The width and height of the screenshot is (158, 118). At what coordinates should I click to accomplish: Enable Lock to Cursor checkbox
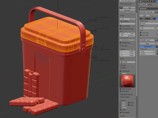tap(120, 26)
